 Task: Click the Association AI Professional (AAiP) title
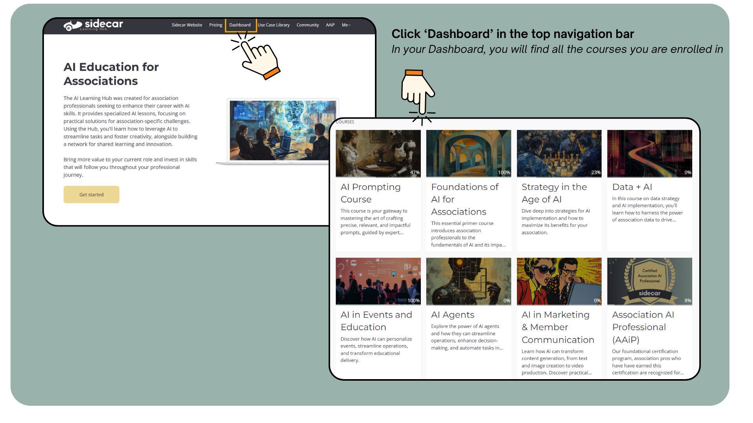(x=643, y=327)
